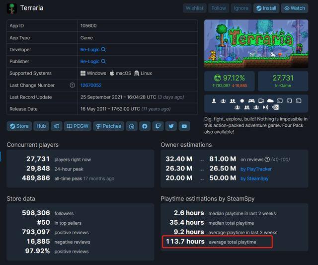Click the NVIDIA GeForce Now feature icon
318x265 pixels.
pyautogui.click(x=275, y=107)
